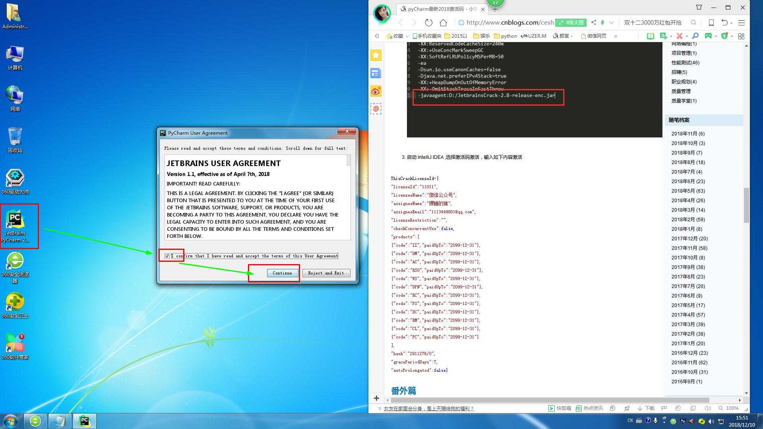The height and width of the screenshot is (429, 763).
Task: Click the Weibo sidebar icon
Action: (376, 91)
